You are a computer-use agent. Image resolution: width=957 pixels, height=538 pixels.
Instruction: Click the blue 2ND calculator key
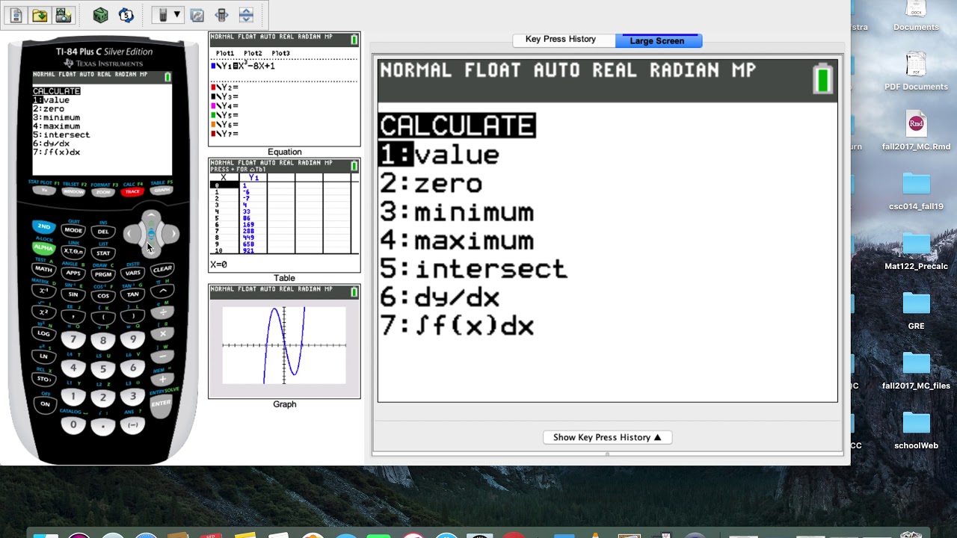click(44, 226)
